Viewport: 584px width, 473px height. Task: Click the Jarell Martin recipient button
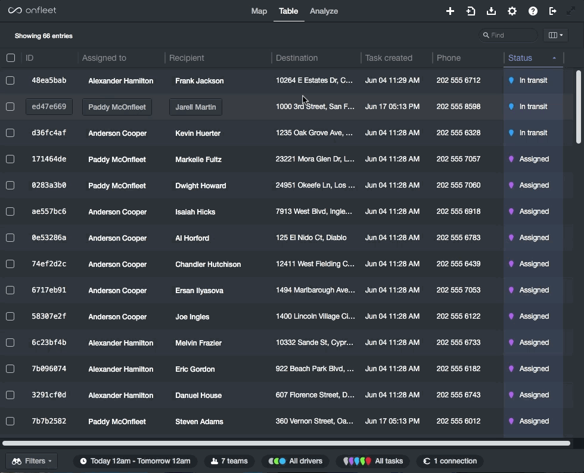tap(195, 107)
